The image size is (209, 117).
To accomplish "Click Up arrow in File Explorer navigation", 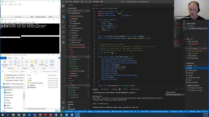I will point(10,71).
